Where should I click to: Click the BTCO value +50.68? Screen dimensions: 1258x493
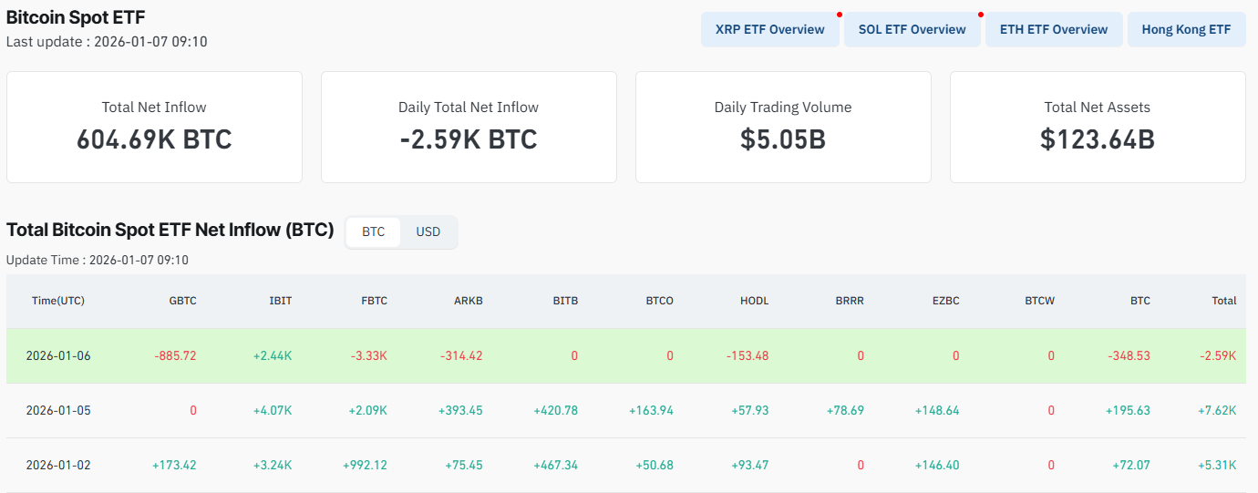[x=654, y=465]
